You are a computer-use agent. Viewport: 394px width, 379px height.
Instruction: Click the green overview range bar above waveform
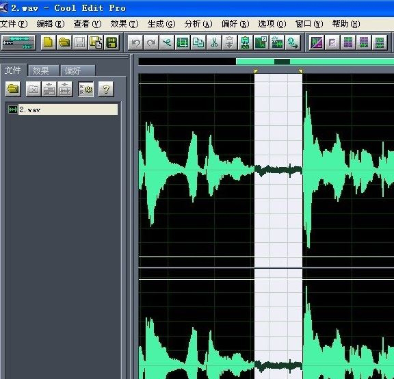315,62
